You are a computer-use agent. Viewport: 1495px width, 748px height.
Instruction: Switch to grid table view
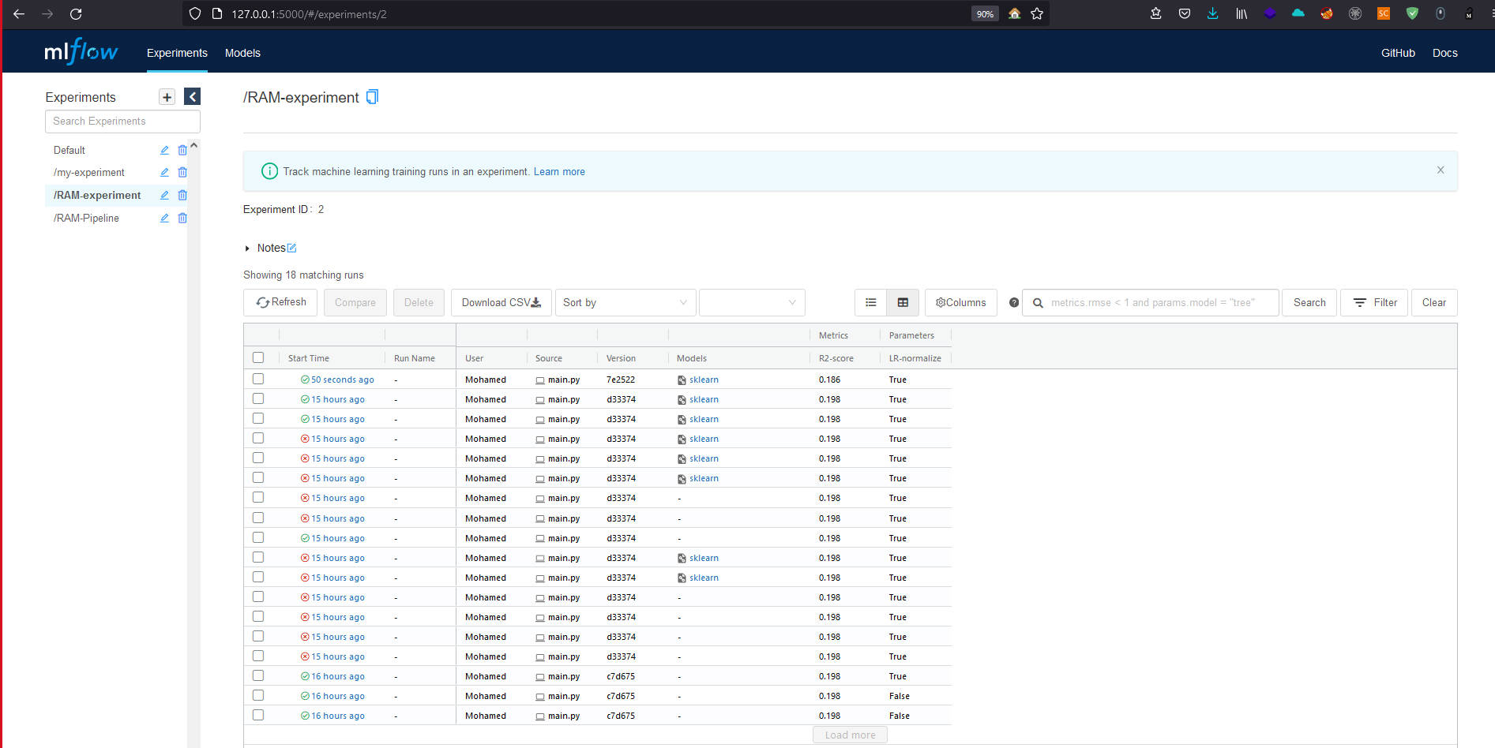coord(903,302)
